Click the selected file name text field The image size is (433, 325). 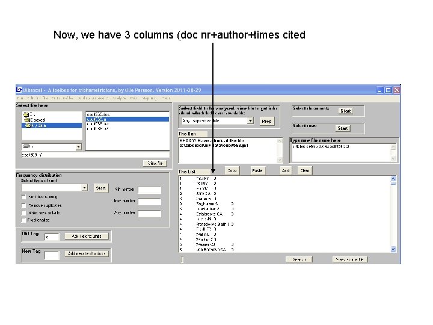[x=95, y=155]
